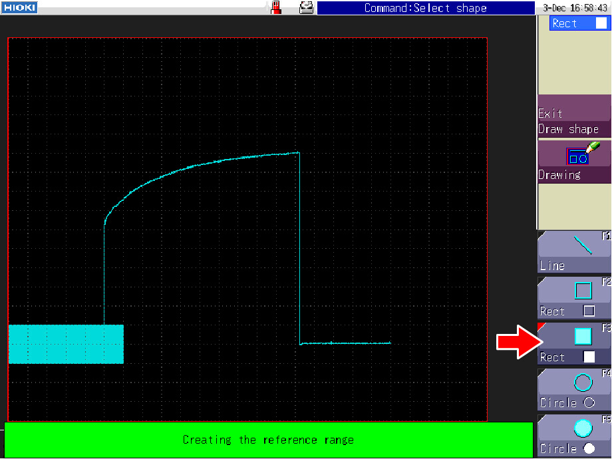The height and width of the screenshot is (459, 612).
Task: Pick the filled Circle shape (F5)
Action: (574, 436)
